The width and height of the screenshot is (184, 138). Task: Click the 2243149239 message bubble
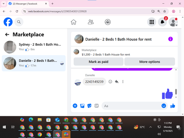point(94,82)
